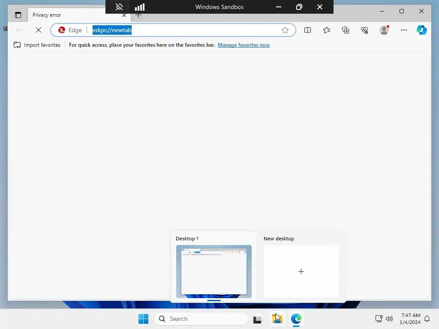Maximize the Edge browser window

point(401,11)
